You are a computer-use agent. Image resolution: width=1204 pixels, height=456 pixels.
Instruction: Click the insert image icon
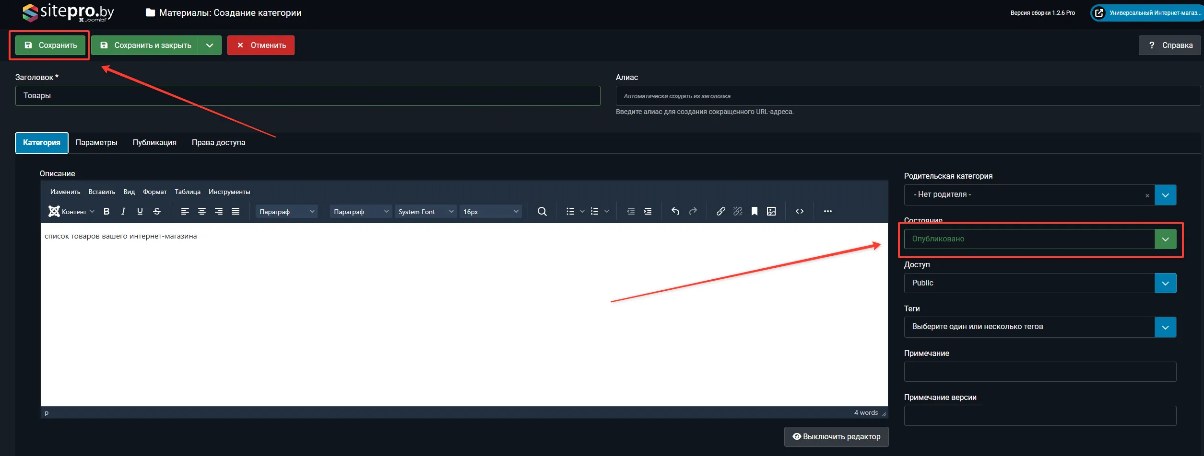771,212
